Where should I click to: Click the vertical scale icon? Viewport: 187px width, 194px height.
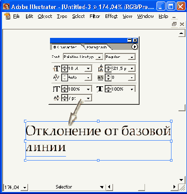[56, 89]
